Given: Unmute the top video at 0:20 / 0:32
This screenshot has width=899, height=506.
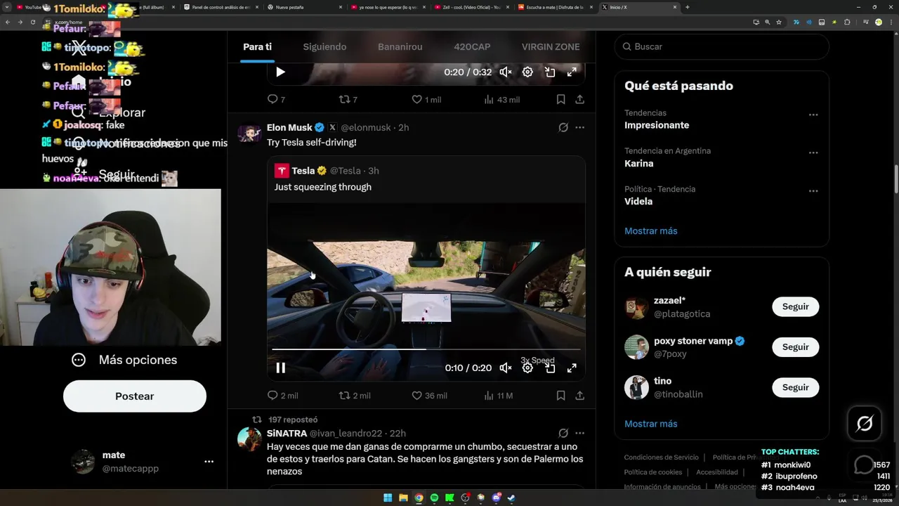Looking at the screenshot, I should point(506,72).
